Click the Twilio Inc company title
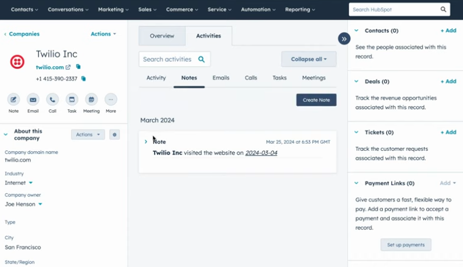463x267 pixels. (x=56, y=54)
